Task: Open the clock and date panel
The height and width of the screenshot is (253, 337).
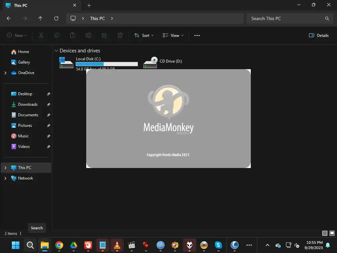Action: click(314, 245)
